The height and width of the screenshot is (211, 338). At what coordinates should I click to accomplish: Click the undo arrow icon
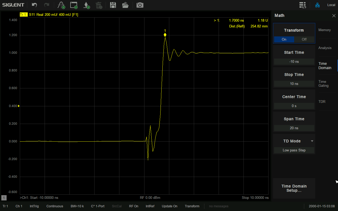click(34, 5)
